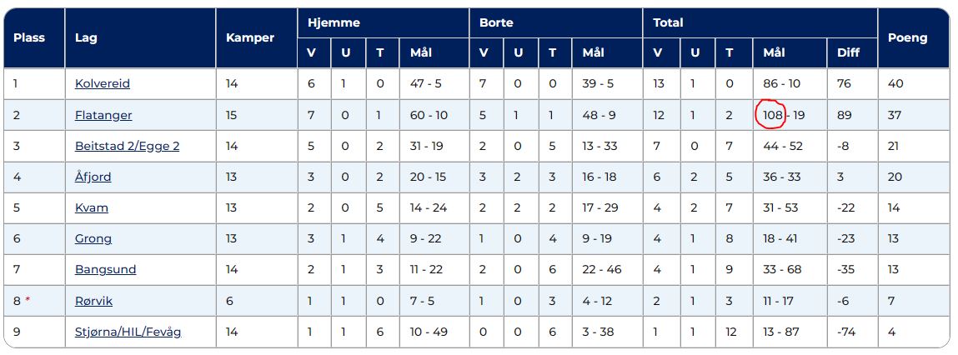Click the Poeng column header
Screen dimensions: 958x355
pyautogui.click(x=907, y=37)
